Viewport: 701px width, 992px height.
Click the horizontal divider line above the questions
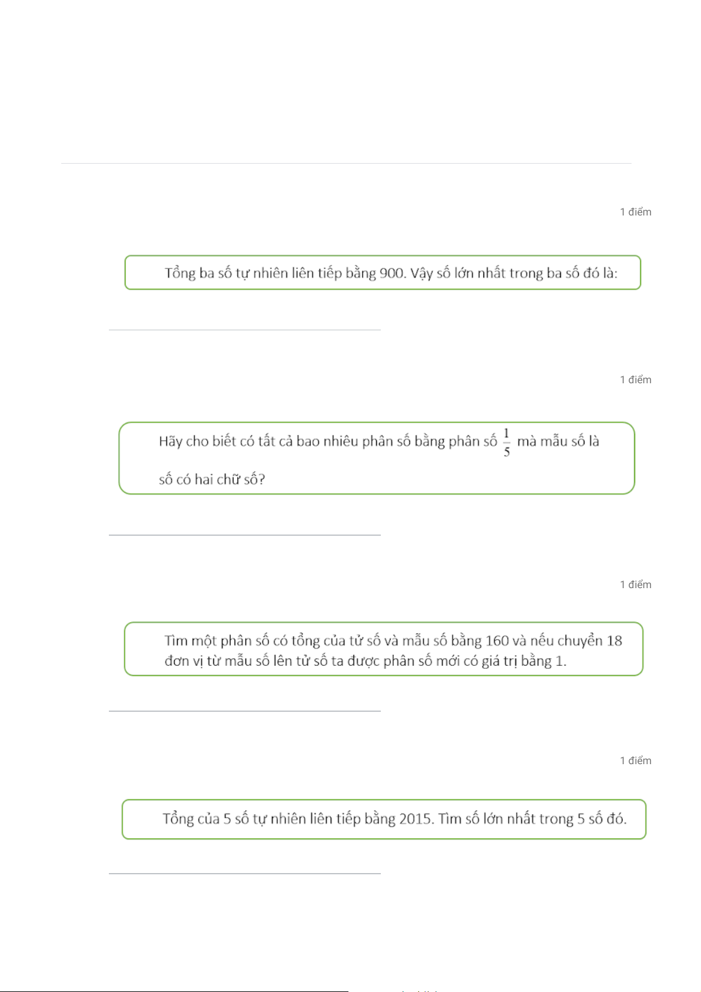click(x=346, y=163)
